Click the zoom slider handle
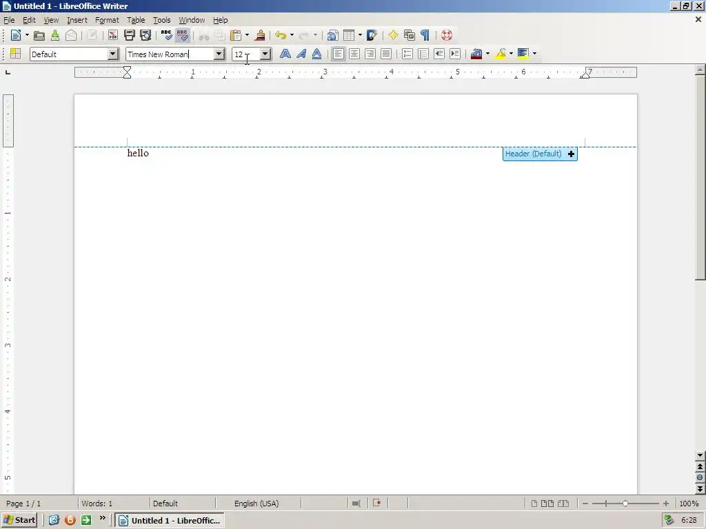The height and width of the screenshot is (529, 706). (x=625, y=504)
